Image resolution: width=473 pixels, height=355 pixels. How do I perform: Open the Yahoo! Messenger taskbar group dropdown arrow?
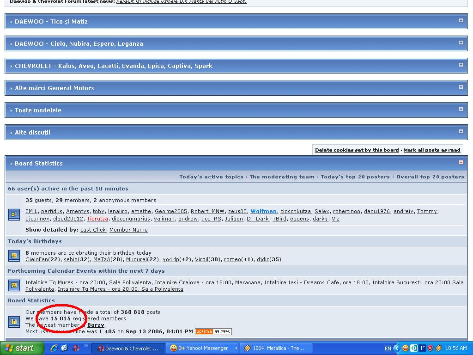236,349
